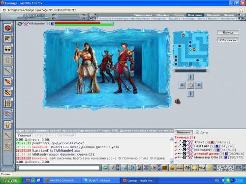Screen dimensions: 246x184
Task: Switch to the Главный chat tab
Action: 25,135
